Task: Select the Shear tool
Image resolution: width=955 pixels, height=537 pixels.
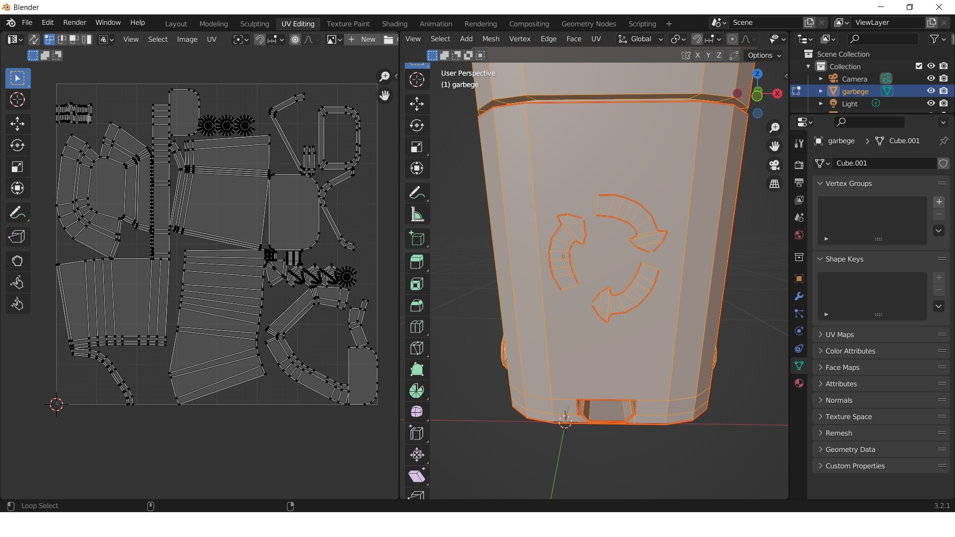Action: click(x=417, y=476)
